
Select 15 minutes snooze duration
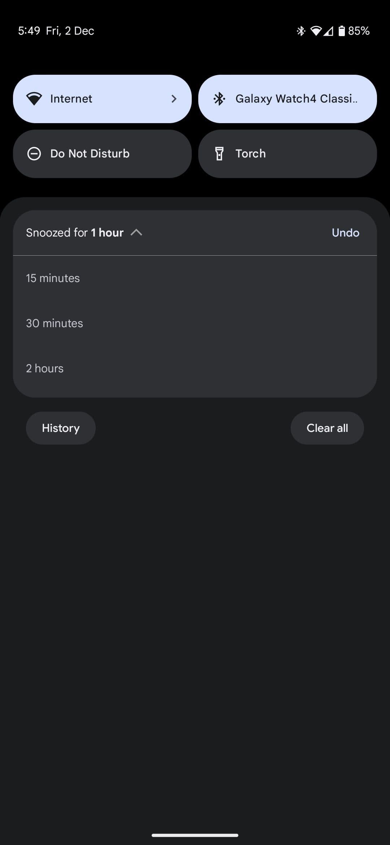click(x=53, y=278)
